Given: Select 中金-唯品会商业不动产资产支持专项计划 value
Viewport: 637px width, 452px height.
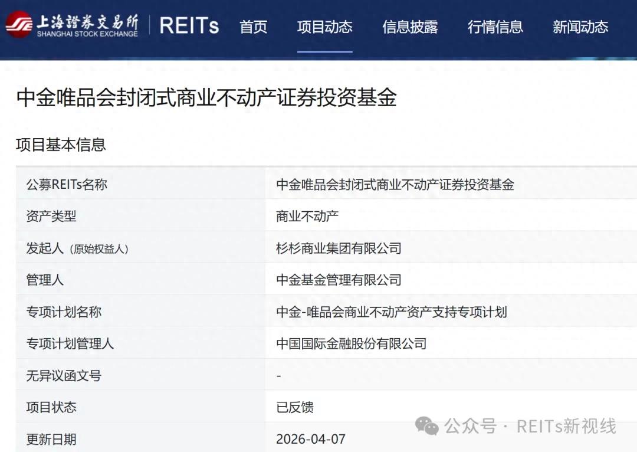Looking at the screenshot, I should point(391,312).
